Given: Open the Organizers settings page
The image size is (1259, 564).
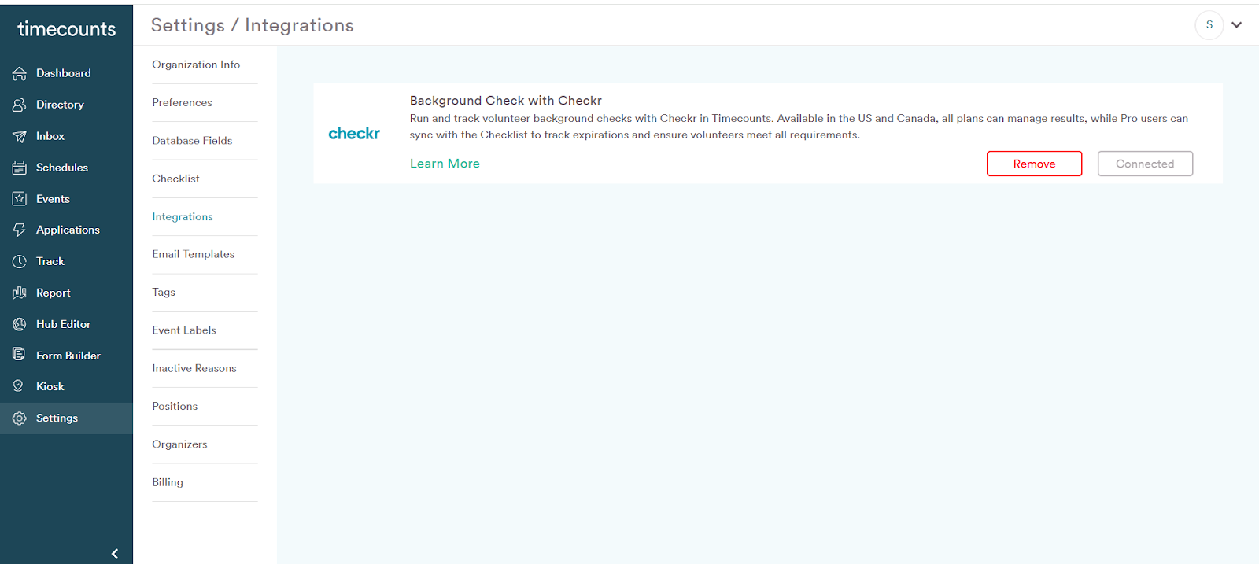Looking at the screenshot, I should (179, 444).
